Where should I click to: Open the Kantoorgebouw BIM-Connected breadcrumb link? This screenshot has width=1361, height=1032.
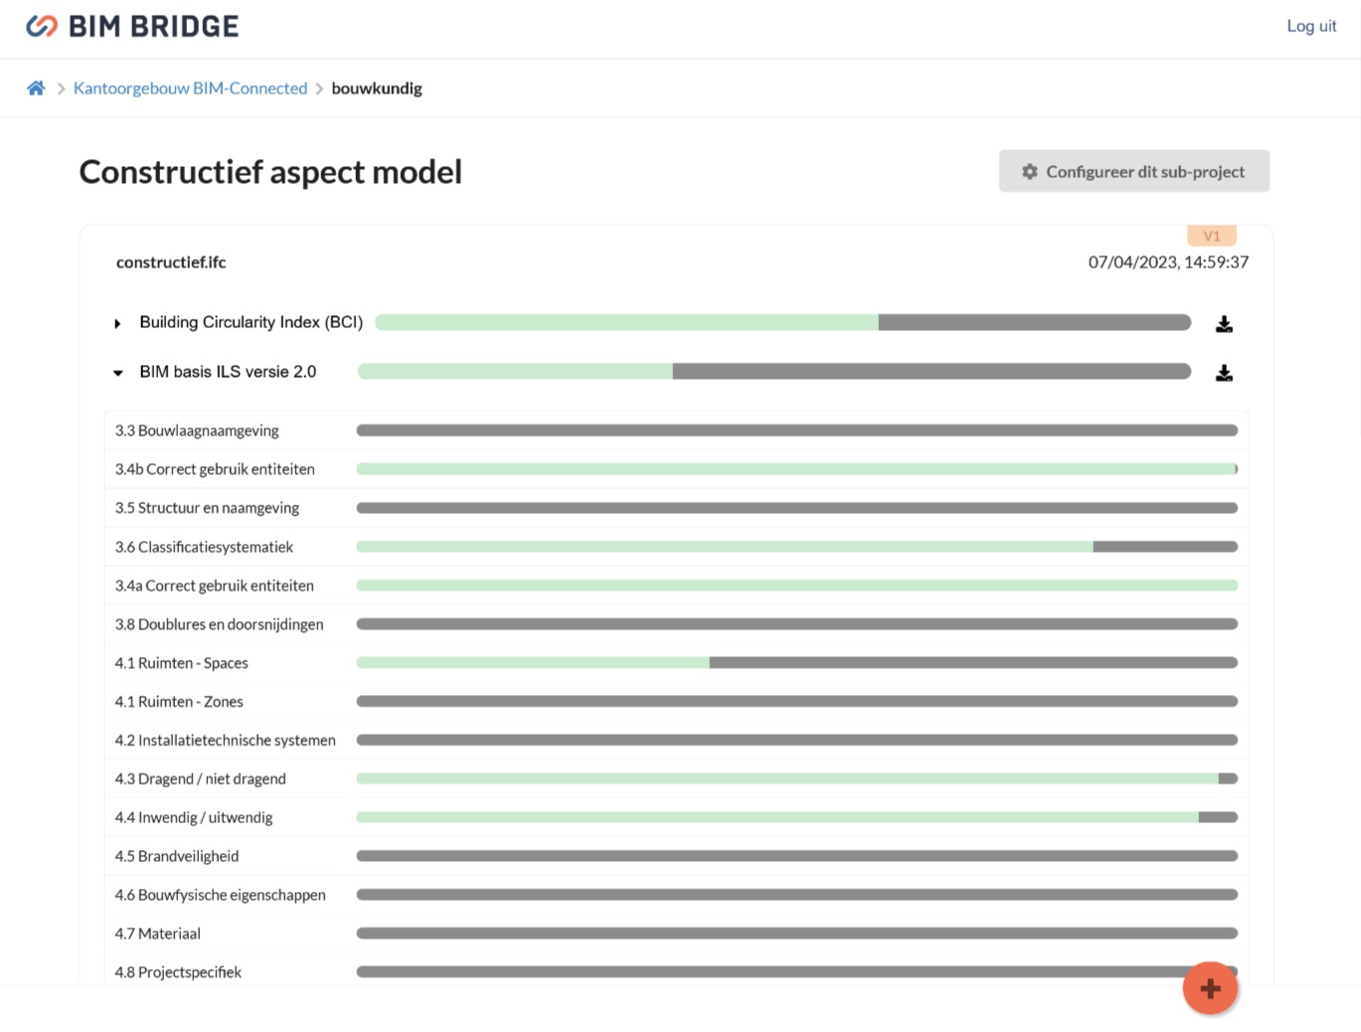point(190,88)
